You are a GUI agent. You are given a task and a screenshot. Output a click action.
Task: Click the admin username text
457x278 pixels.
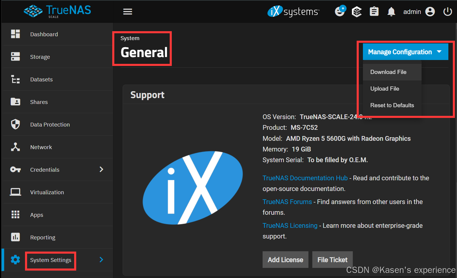tap(412, 12)
